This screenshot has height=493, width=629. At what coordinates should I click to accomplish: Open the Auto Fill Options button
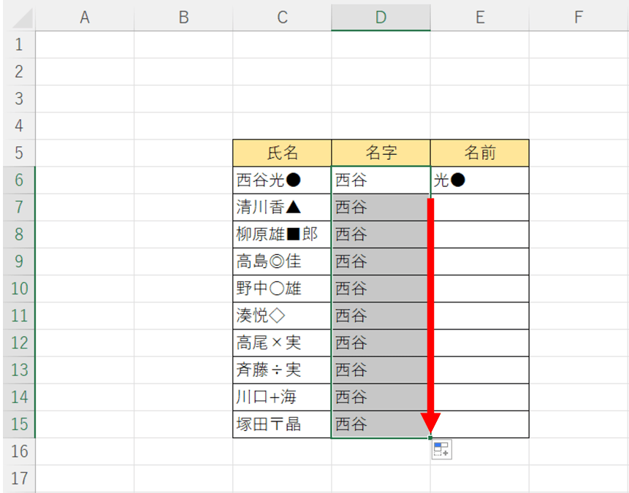442,449
